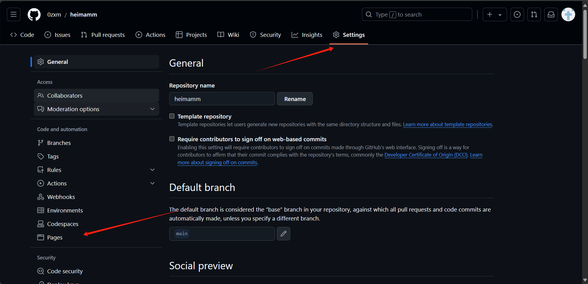This screenshot has width=588, height=284.
Task: Click the Repository name text field
Action: click(222, 99)
